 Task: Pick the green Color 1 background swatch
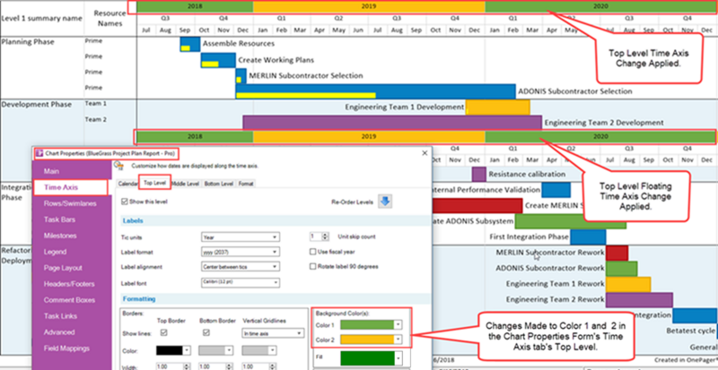[366, 324]
